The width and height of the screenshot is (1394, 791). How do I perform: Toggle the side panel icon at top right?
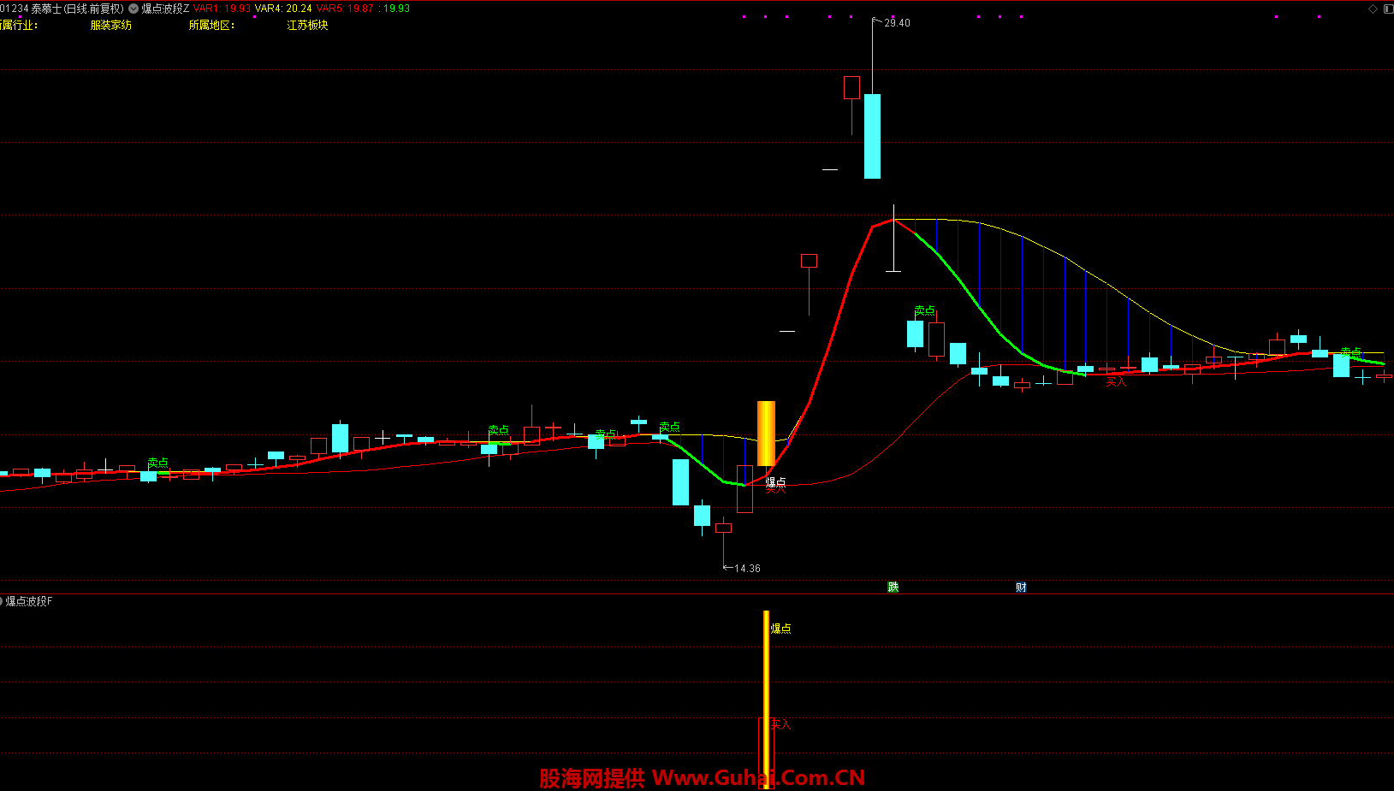pos(1387,9)
